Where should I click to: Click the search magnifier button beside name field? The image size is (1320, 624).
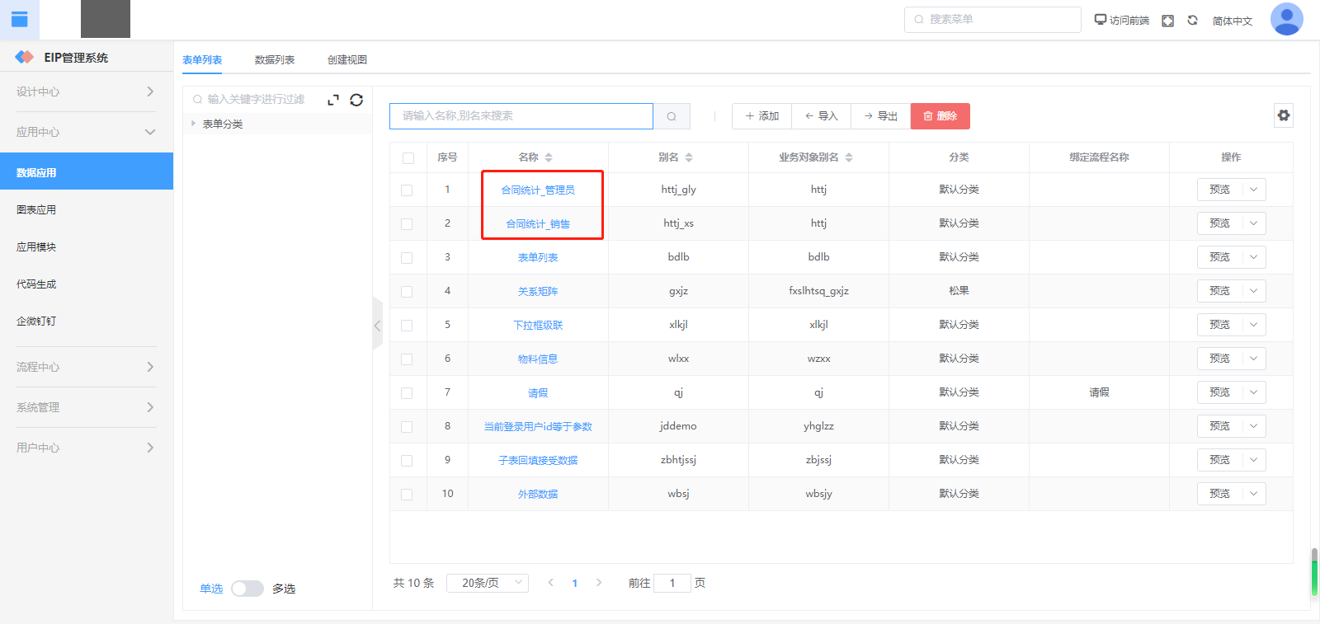[x=672, y=116]
